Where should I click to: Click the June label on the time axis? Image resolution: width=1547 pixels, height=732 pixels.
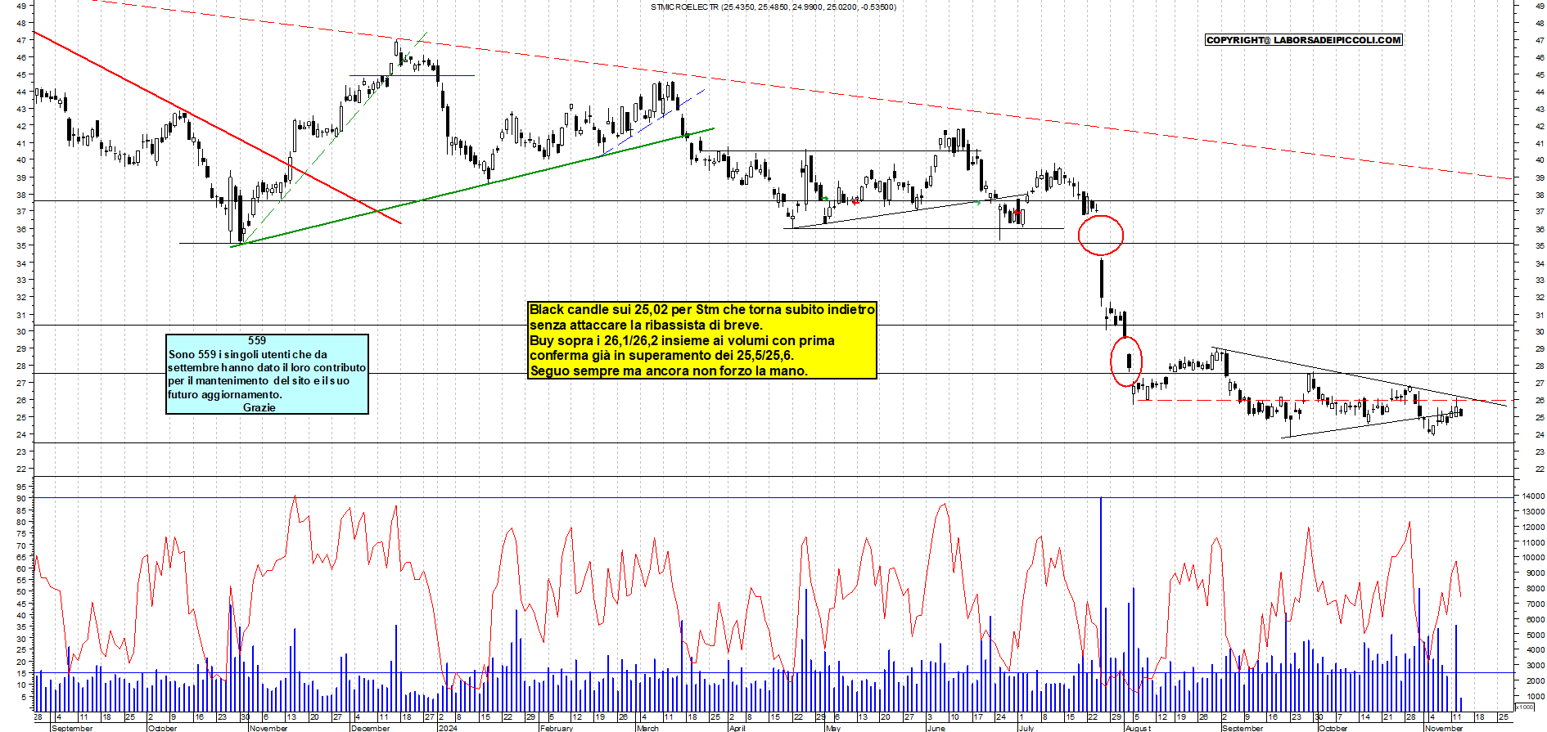[936, 728]
